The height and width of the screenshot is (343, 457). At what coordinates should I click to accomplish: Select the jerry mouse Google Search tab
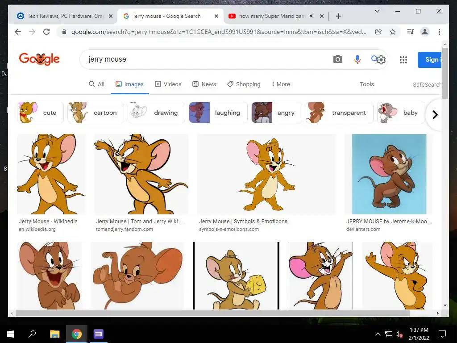point(170,16)
